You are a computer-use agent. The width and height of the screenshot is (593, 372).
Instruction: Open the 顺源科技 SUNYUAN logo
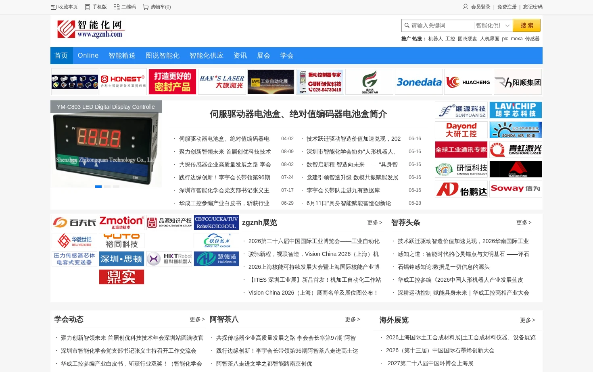click(461, 110)
